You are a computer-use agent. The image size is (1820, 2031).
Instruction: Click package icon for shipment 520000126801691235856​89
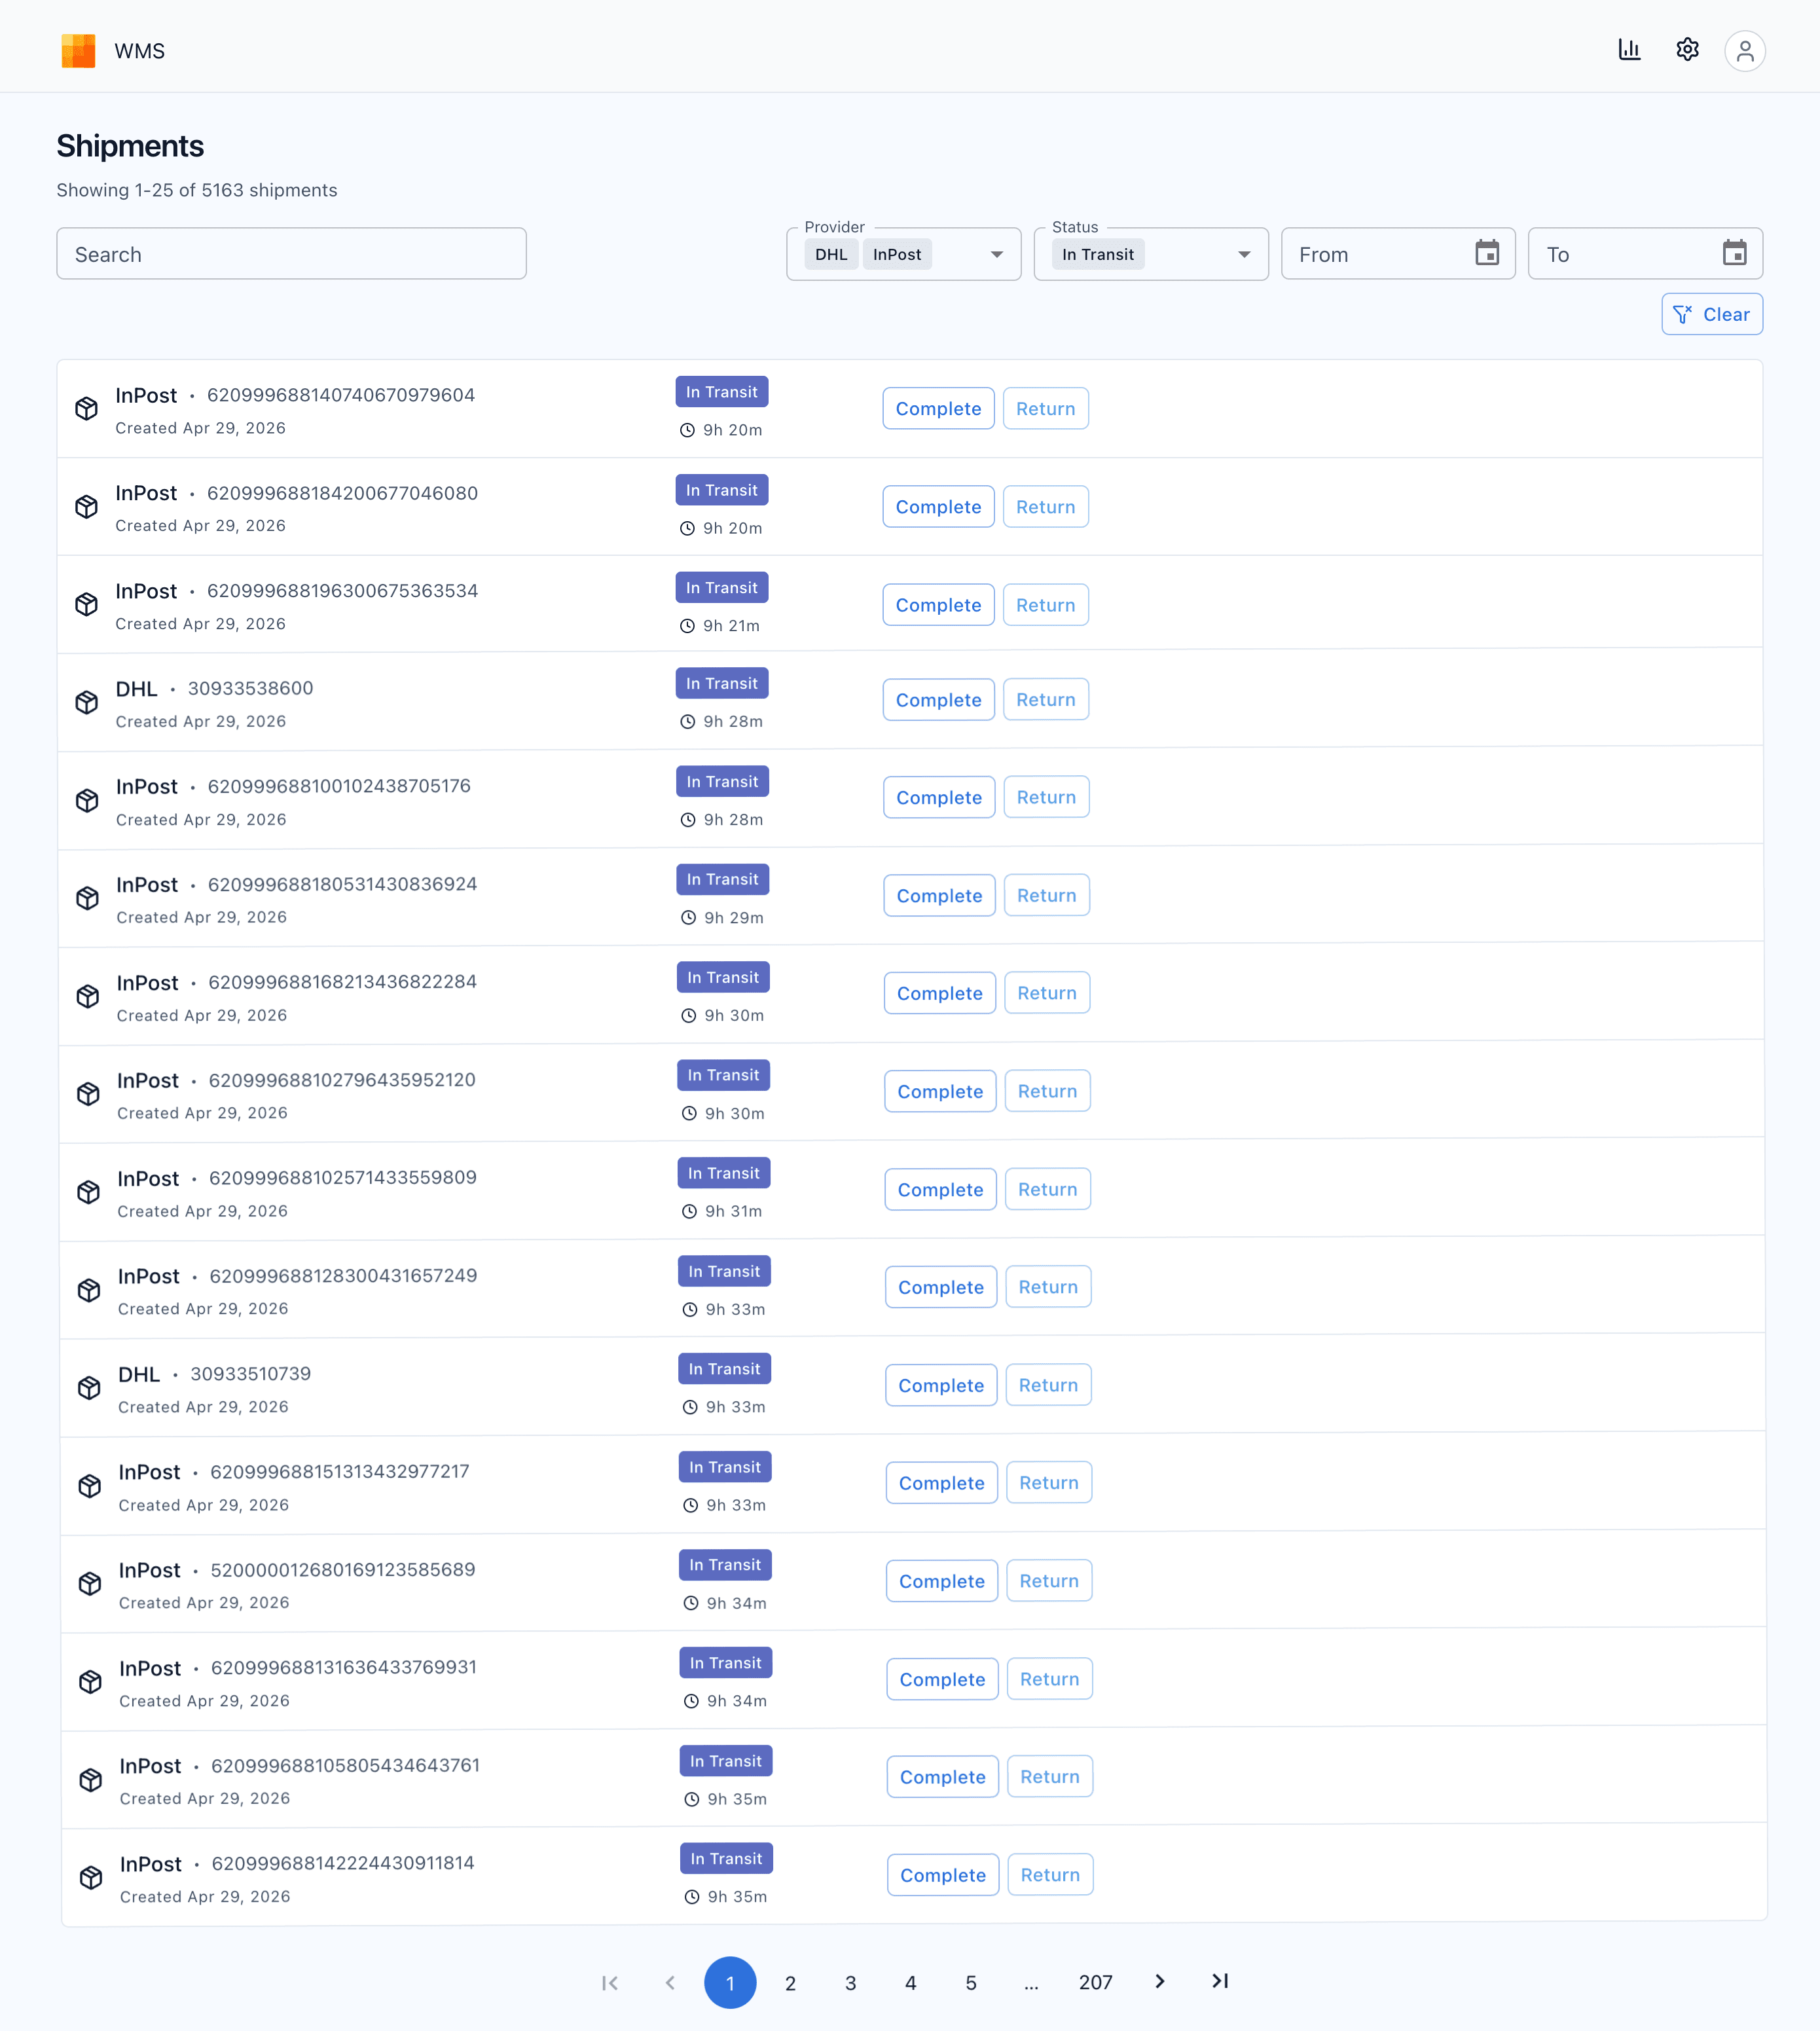(90, 1584)
